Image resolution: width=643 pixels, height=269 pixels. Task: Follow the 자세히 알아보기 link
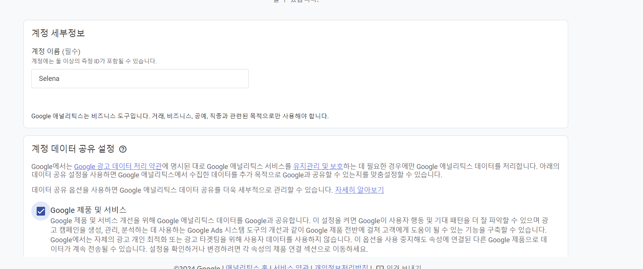[x=359, y=190]
